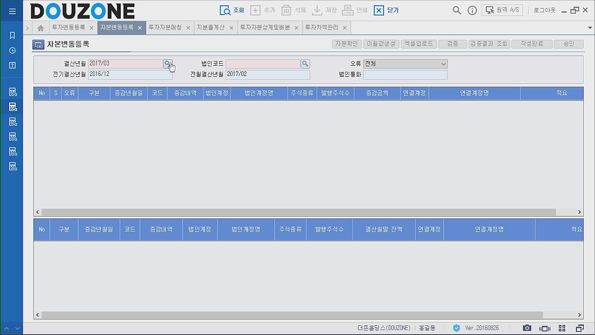
Task: Click the 로그아웃 logout link
Action: tap(544, 10)
